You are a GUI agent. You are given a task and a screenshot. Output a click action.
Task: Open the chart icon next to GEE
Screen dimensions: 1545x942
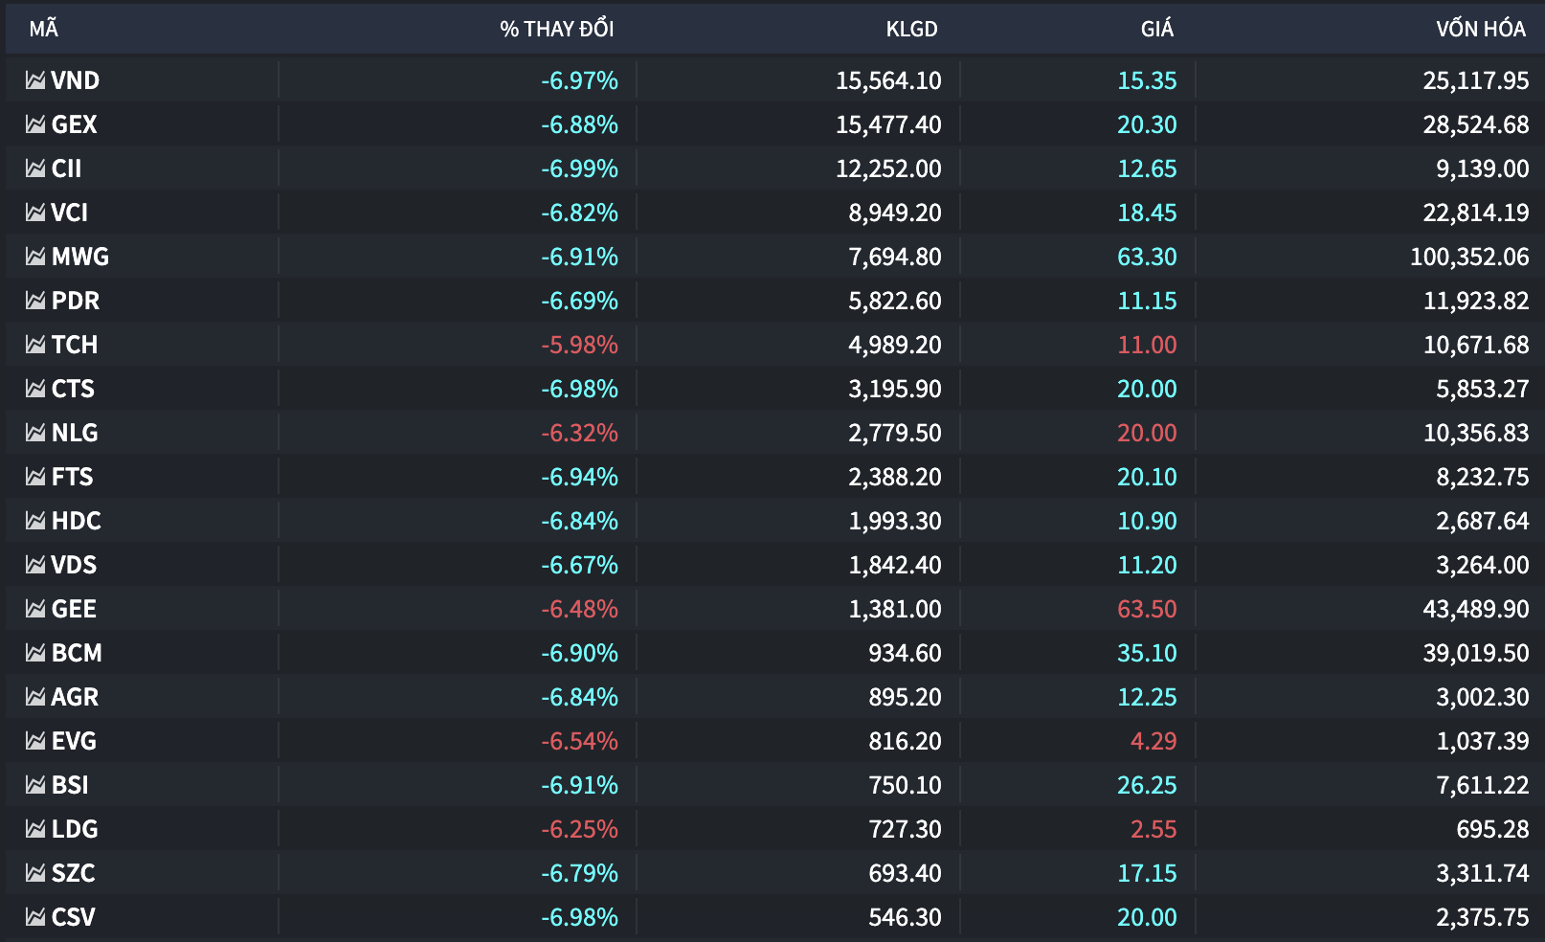pyautogui.click(x=35, y=609)
